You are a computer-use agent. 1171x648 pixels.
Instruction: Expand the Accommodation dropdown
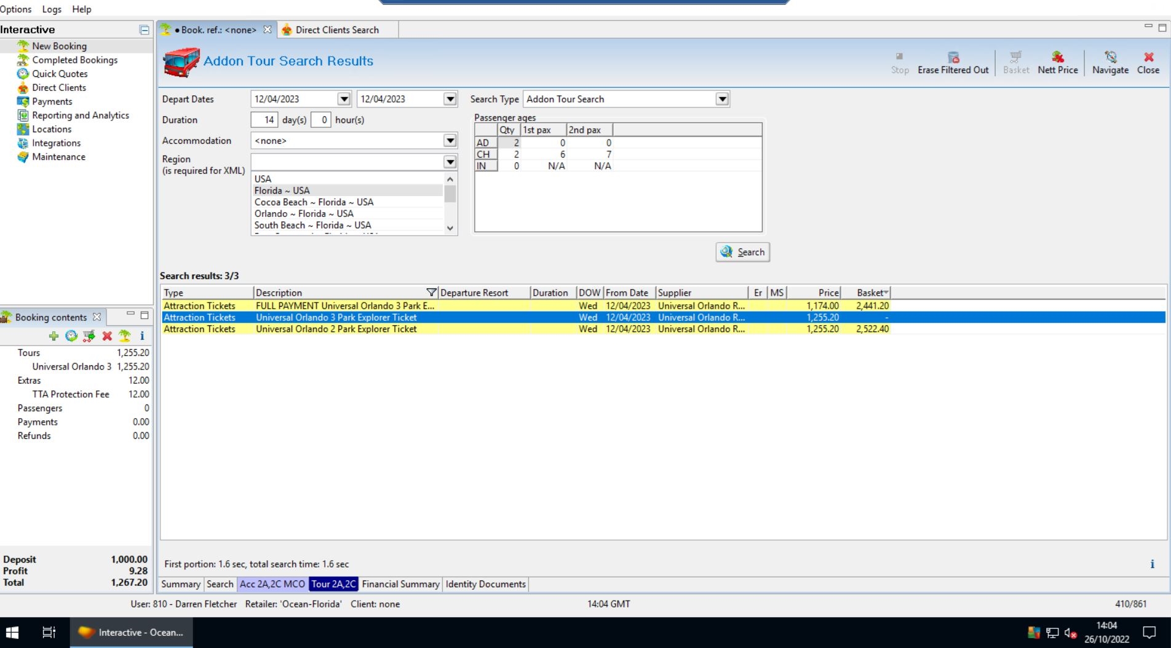(450, 141)
